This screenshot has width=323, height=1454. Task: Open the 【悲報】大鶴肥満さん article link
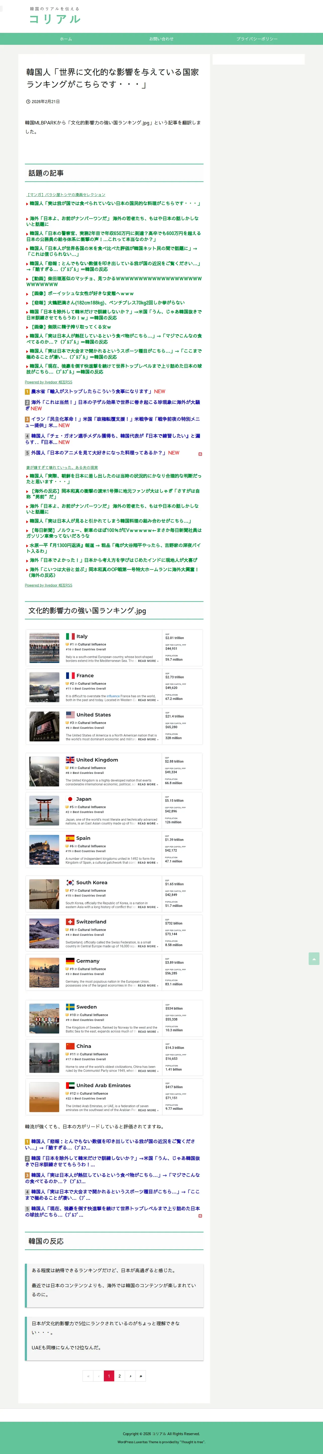(x=107, y=302)
